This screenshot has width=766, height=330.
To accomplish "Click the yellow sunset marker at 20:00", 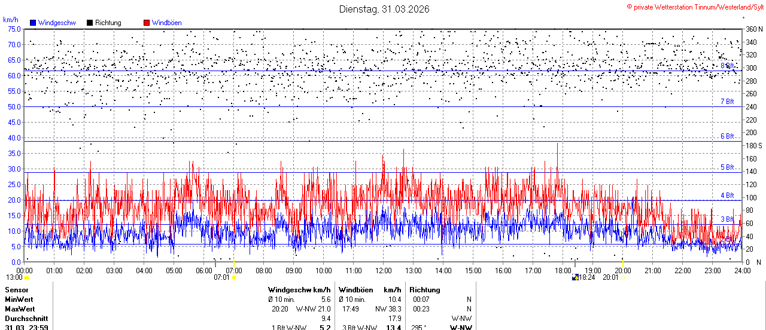I will point(622,262).
